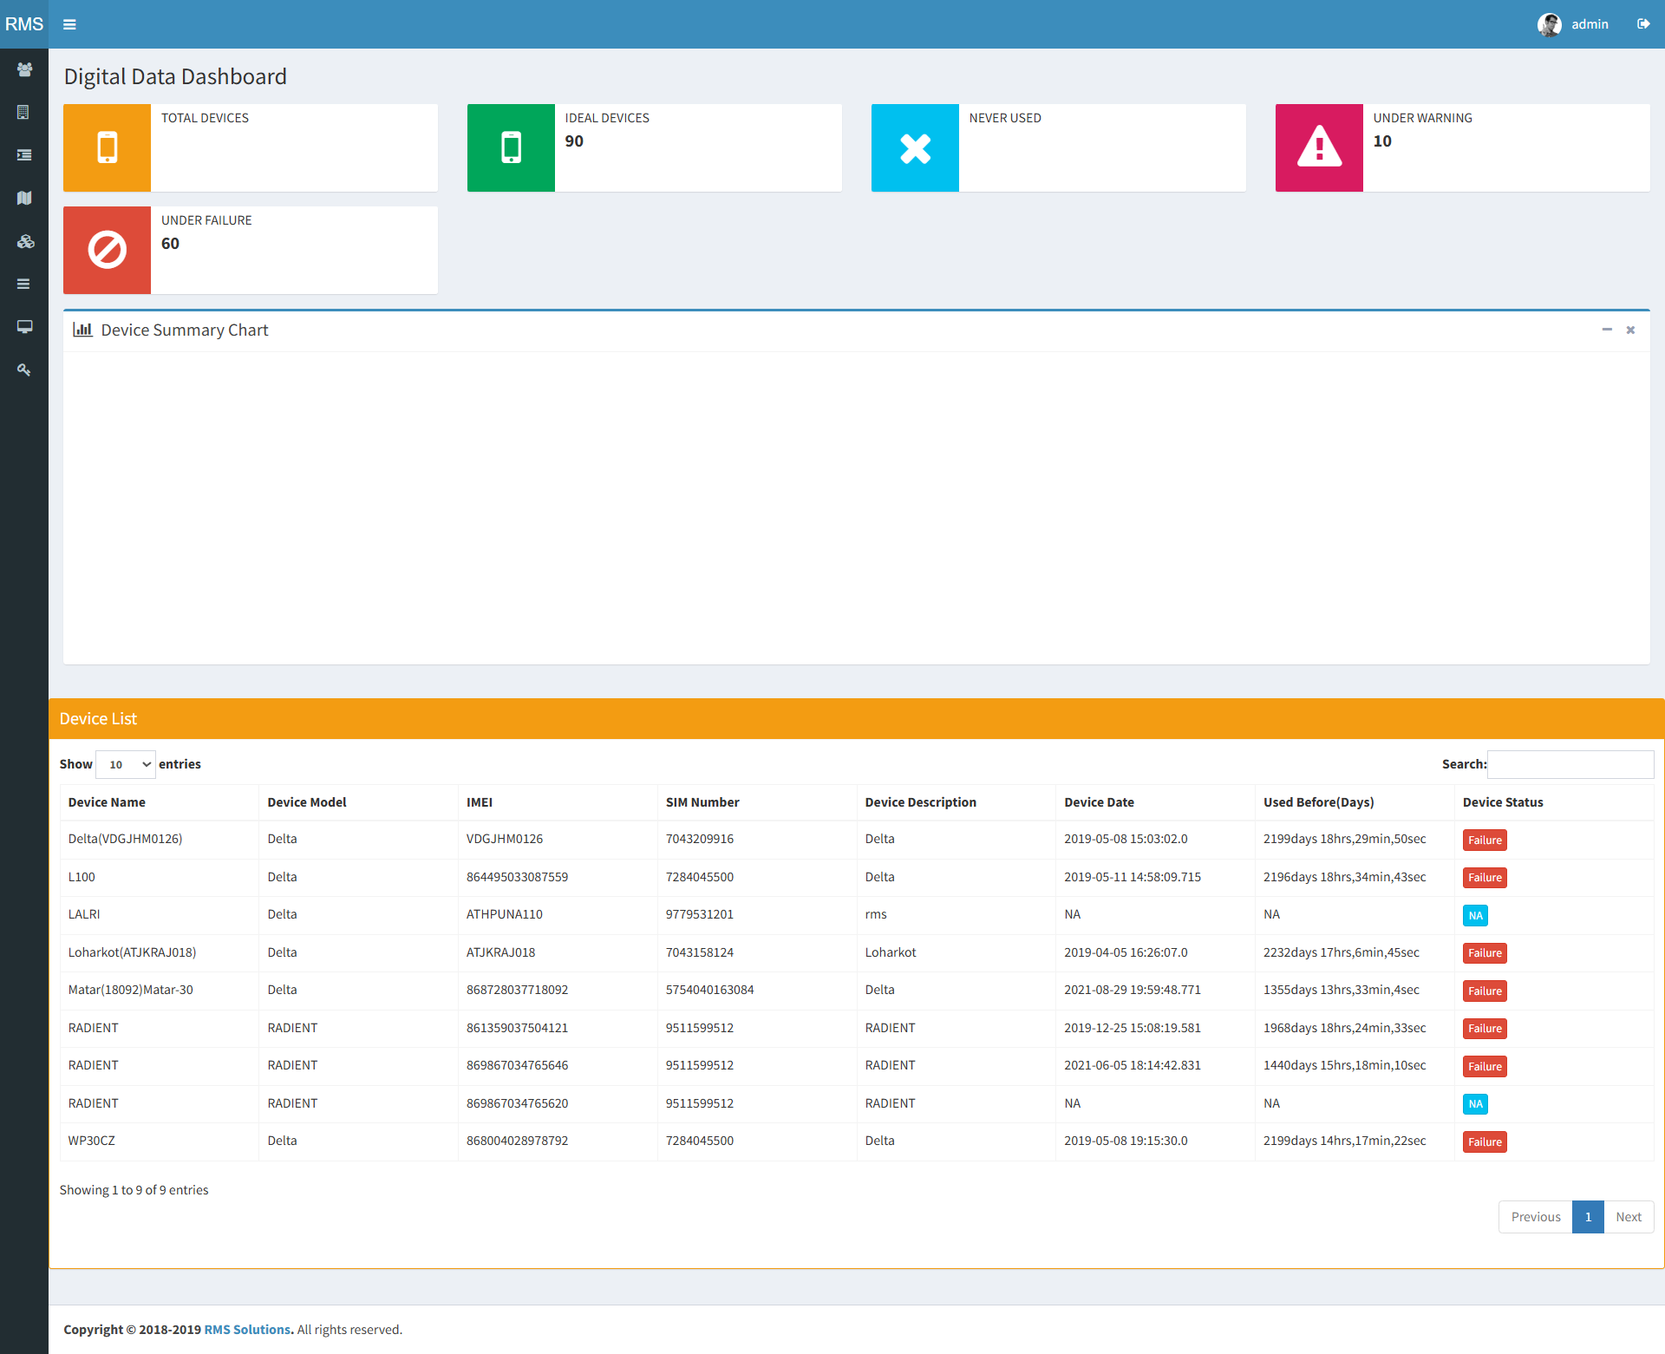Collapse the Device Summary Chart panel
The width and height of the screenshot is (1665, 1354).
tap(1607, 330)
